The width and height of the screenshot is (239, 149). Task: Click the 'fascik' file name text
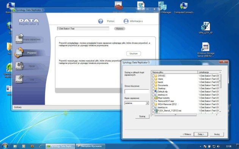coord(160,82)
